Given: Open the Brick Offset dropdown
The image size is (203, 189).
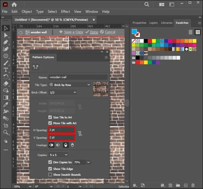Looking at the screenshot, I should tap(63, 92).
